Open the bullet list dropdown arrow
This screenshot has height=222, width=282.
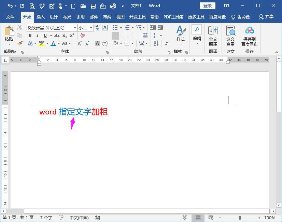pos(121,27)
